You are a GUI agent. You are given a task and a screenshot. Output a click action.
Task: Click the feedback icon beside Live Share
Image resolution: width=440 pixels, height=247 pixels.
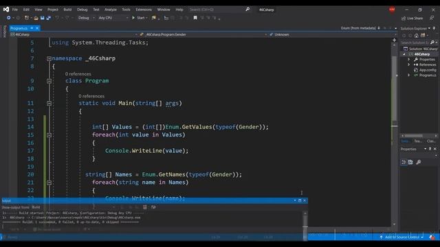point(432,18)
